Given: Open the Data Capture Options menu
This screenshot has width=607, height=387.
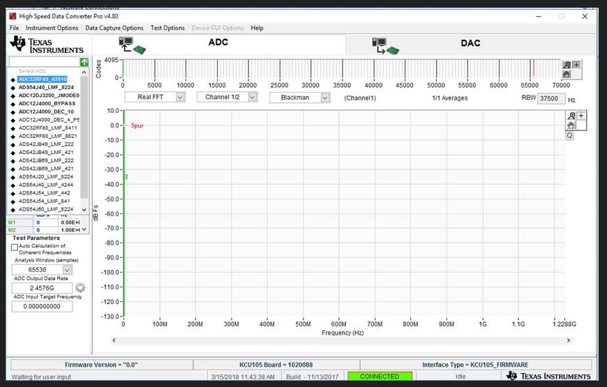Looking at the screenshot, I should coord(114,28).
